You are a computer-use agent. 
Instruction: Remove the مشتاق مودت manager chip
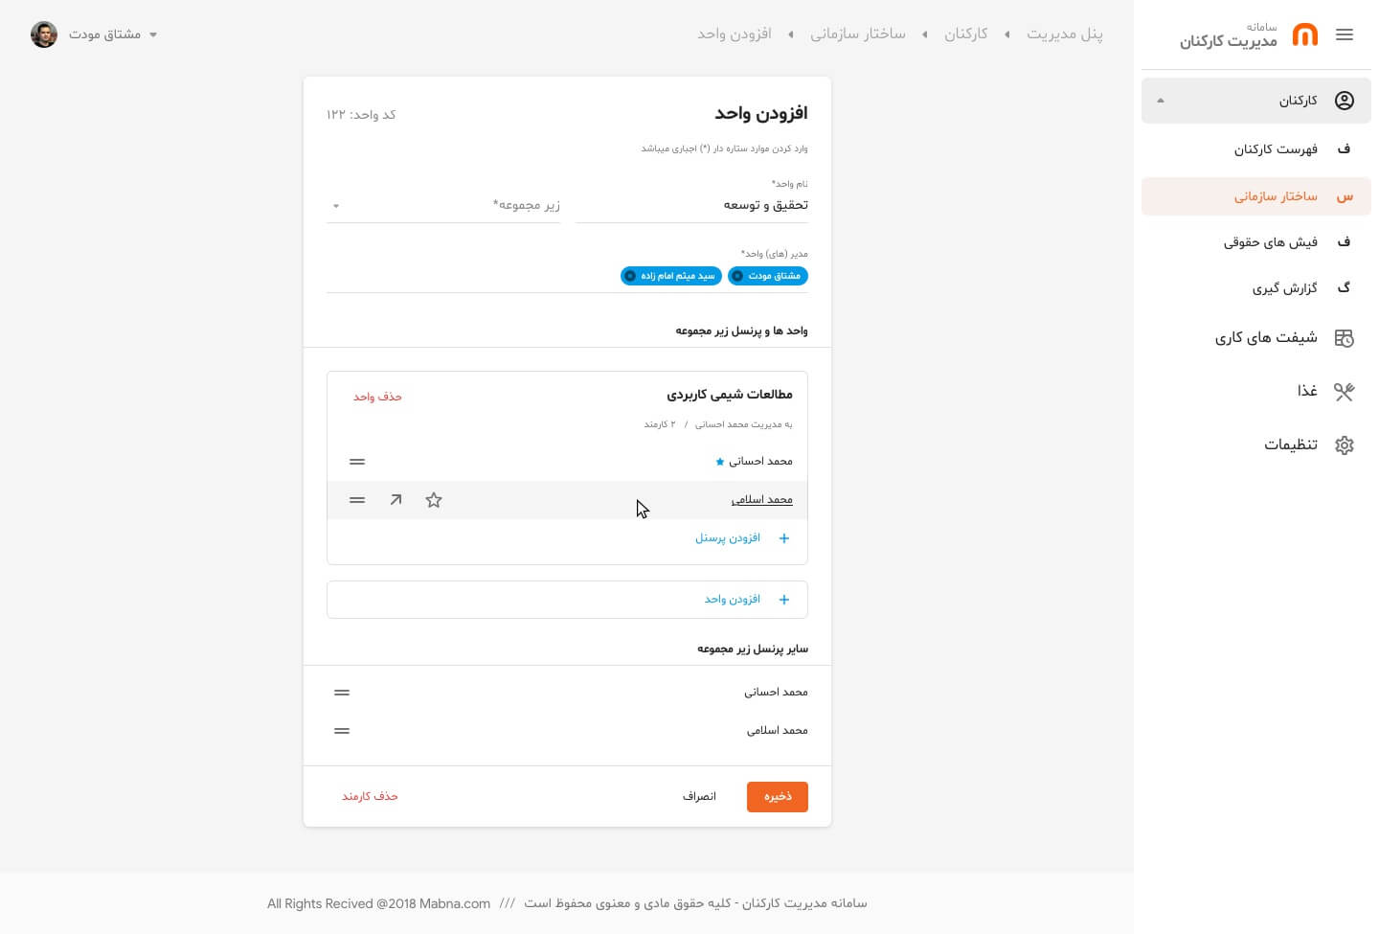pos(736,276)
